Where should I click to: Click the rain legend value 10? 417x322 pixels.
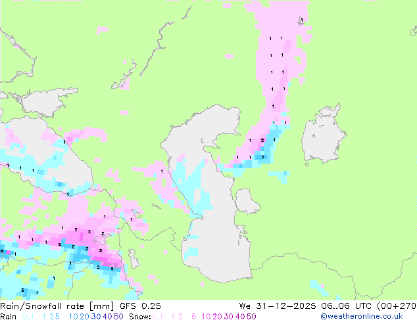coord(74,317)
